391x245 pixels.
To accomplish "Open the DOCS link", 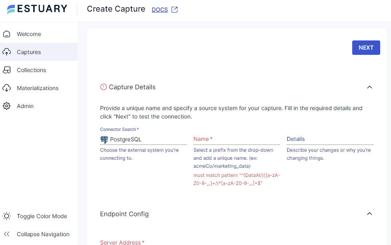I will pyautogui.click(x=160, y=10).
